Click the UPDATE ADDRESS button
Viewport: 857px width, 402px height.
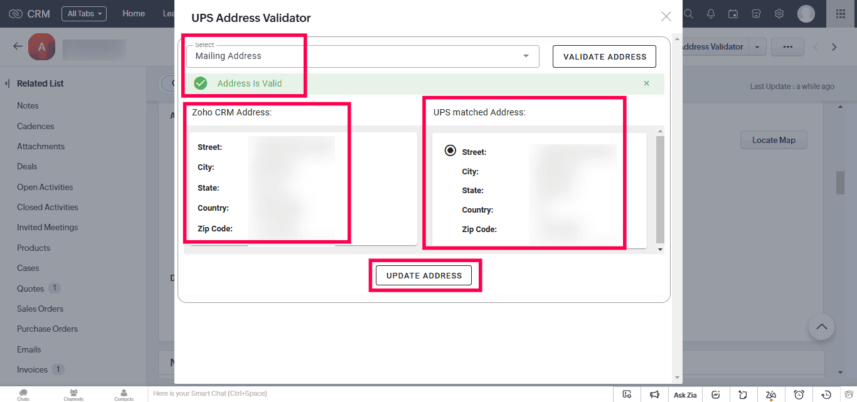click(423, 275)
